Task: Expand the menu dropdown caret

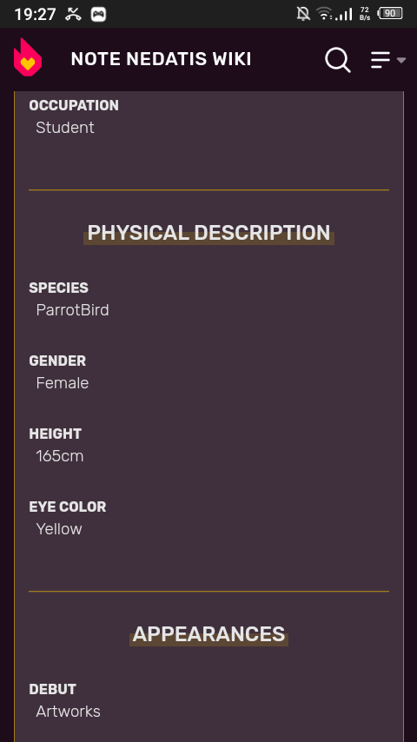Action: point(400,60)
